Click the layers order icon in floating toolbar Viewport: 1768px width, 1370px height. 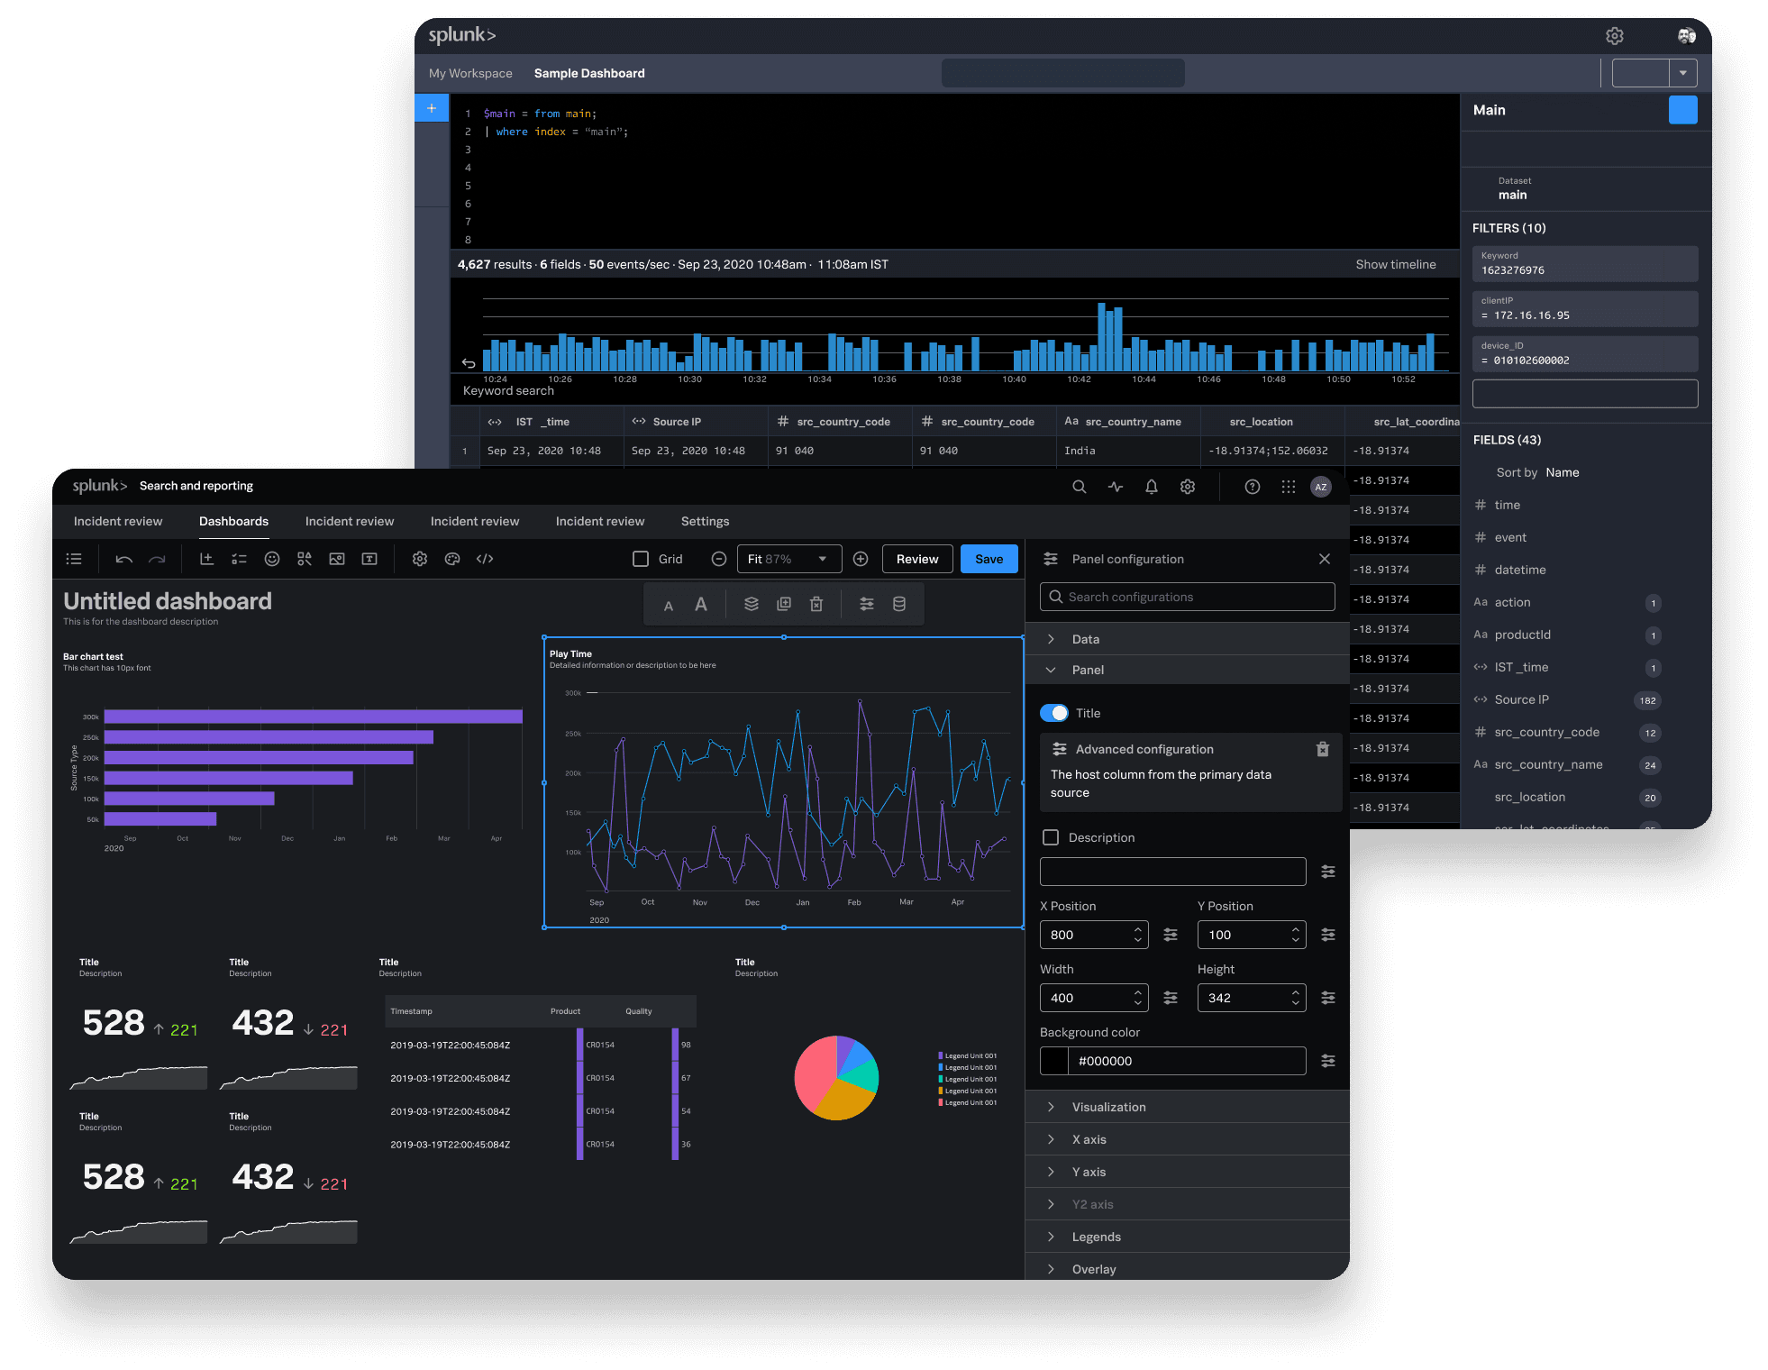(x=752, y=604)
